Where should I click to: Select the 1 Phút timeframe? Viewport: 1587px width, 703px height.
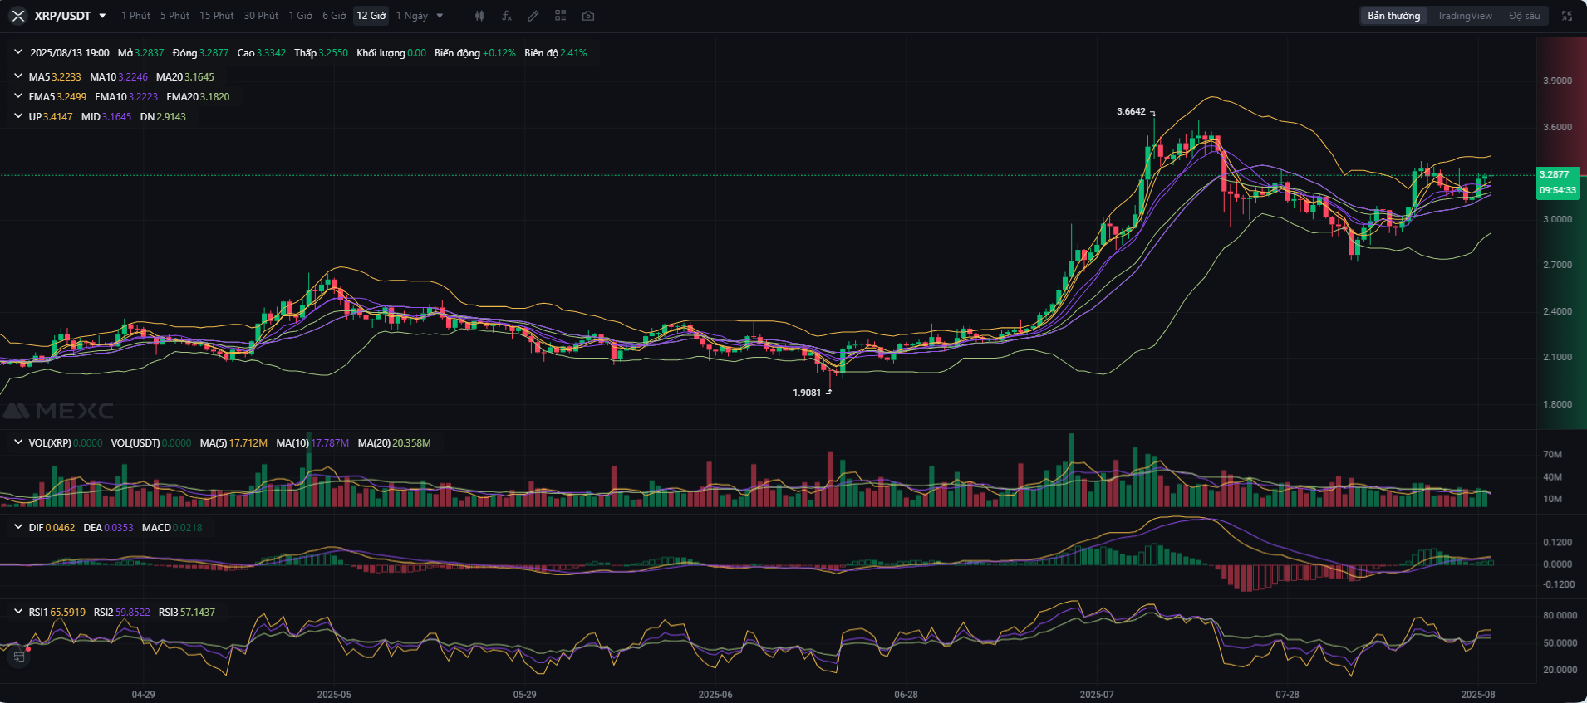tap(135, 16)
